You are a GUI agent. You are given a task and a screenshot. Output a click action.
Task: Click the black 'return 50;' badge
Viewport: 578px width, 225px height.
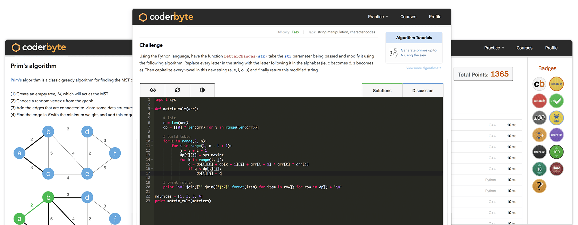[x=539, y=152]
